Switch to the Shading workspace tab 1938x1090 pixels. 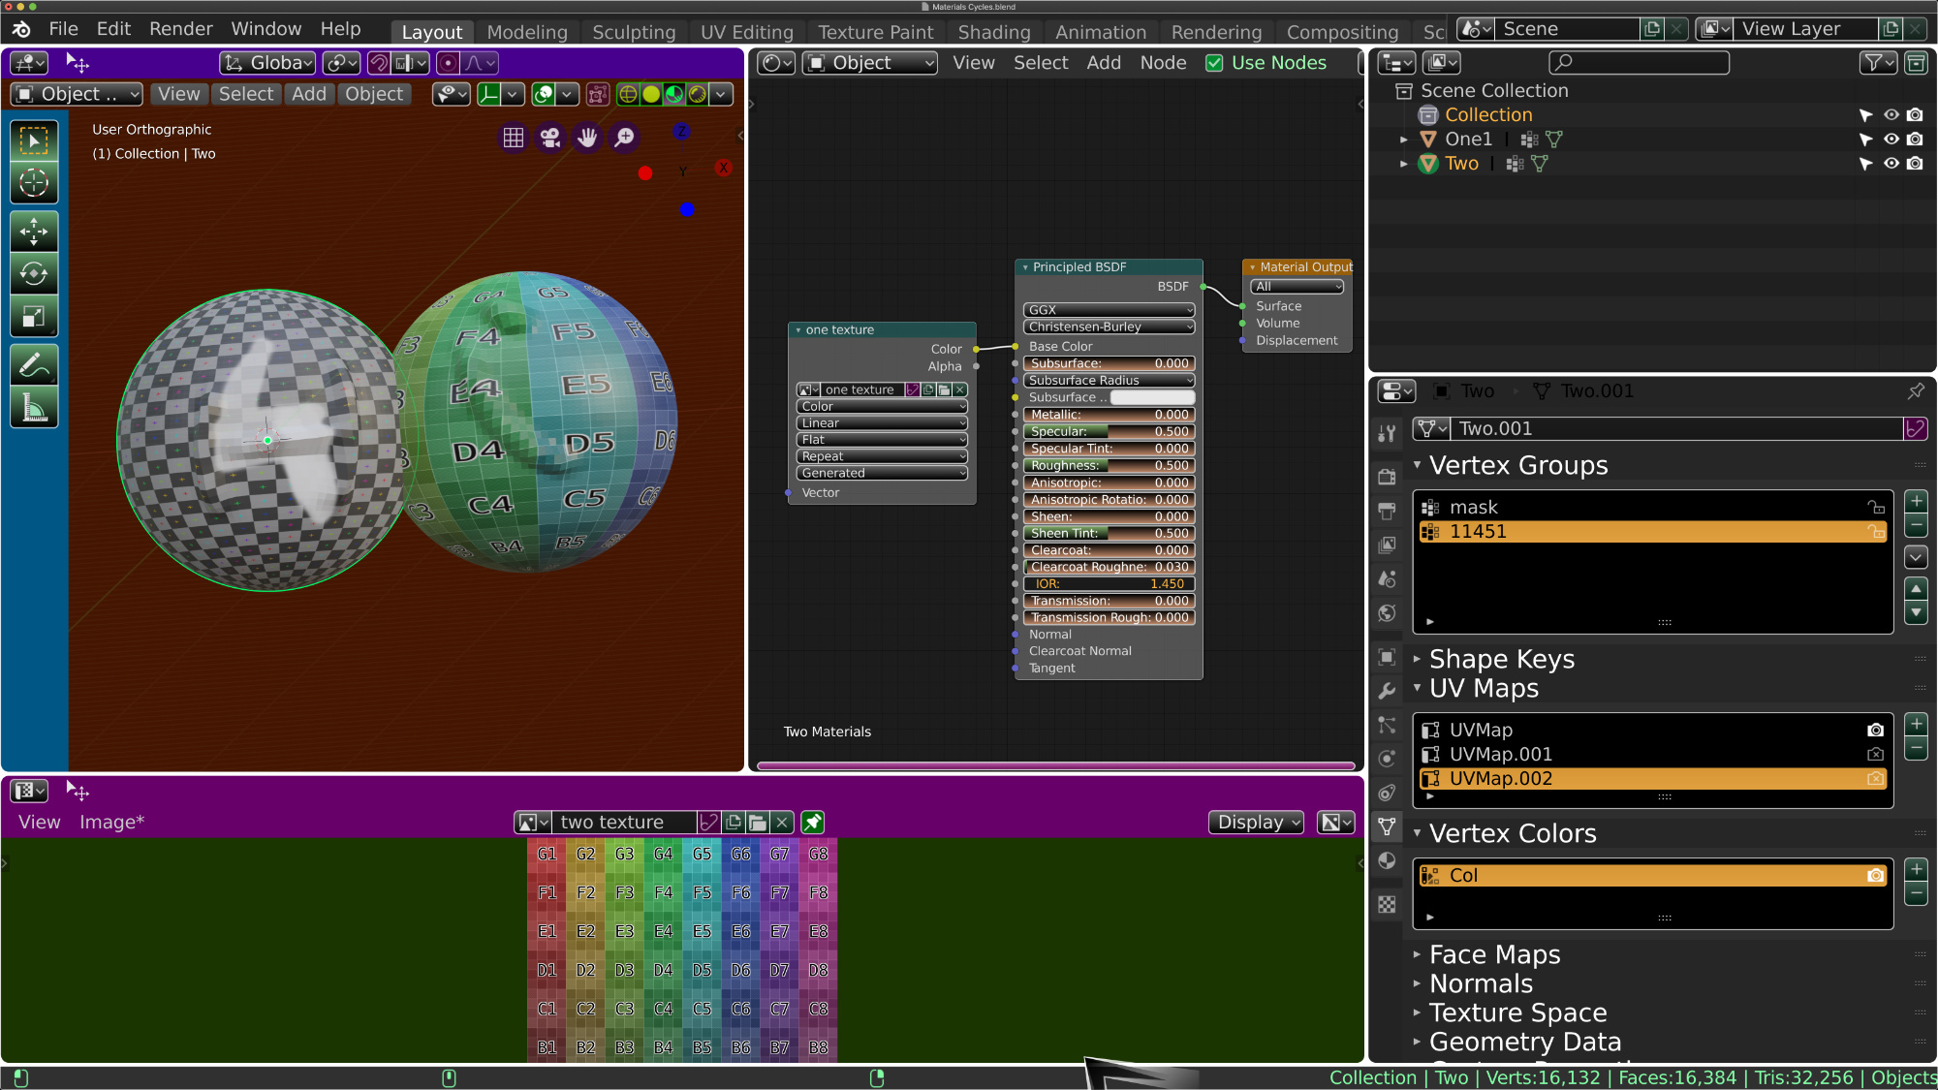pyautogui.click(x=993, y=32)
